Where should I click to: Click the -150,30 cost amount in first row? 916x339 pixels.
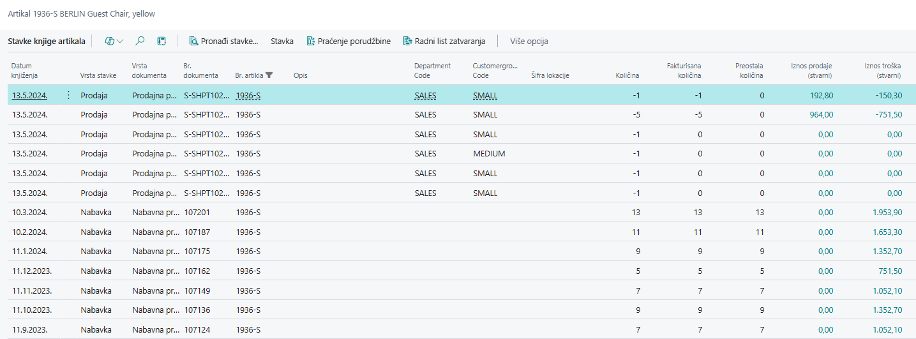[889, 96]
